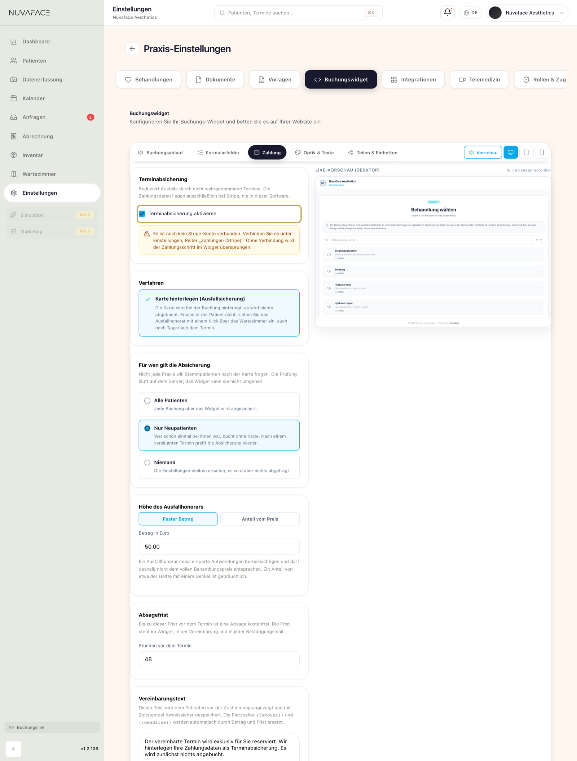This screenshot has height=761, width=577.
Task: Click the Patienten, Termine suchen field
Action: (x=298, y=13)
